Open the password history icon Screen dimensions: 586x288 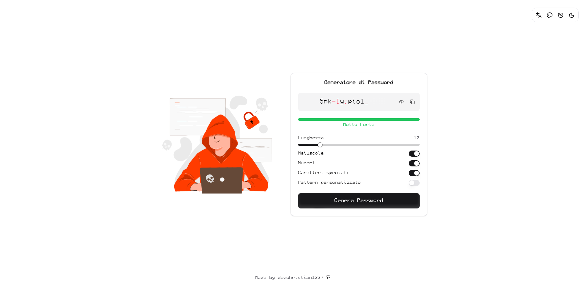(x=561, y=15)
